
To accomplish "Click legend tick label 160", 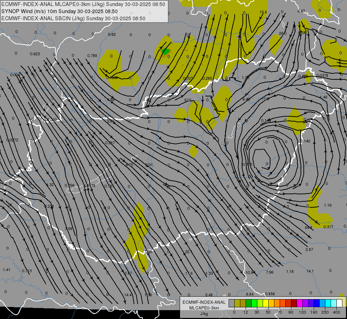I will click(314, 312).
